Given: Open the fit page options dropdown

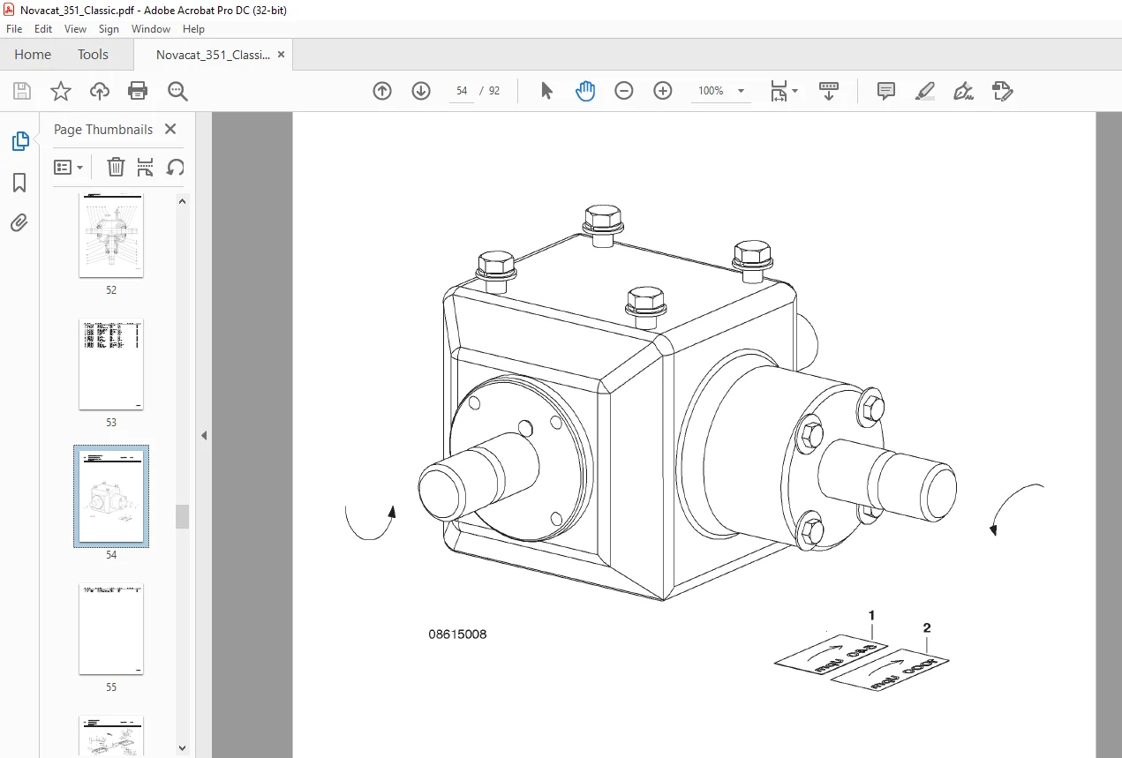Looking at the screenshot, I should tap(784, 91).
